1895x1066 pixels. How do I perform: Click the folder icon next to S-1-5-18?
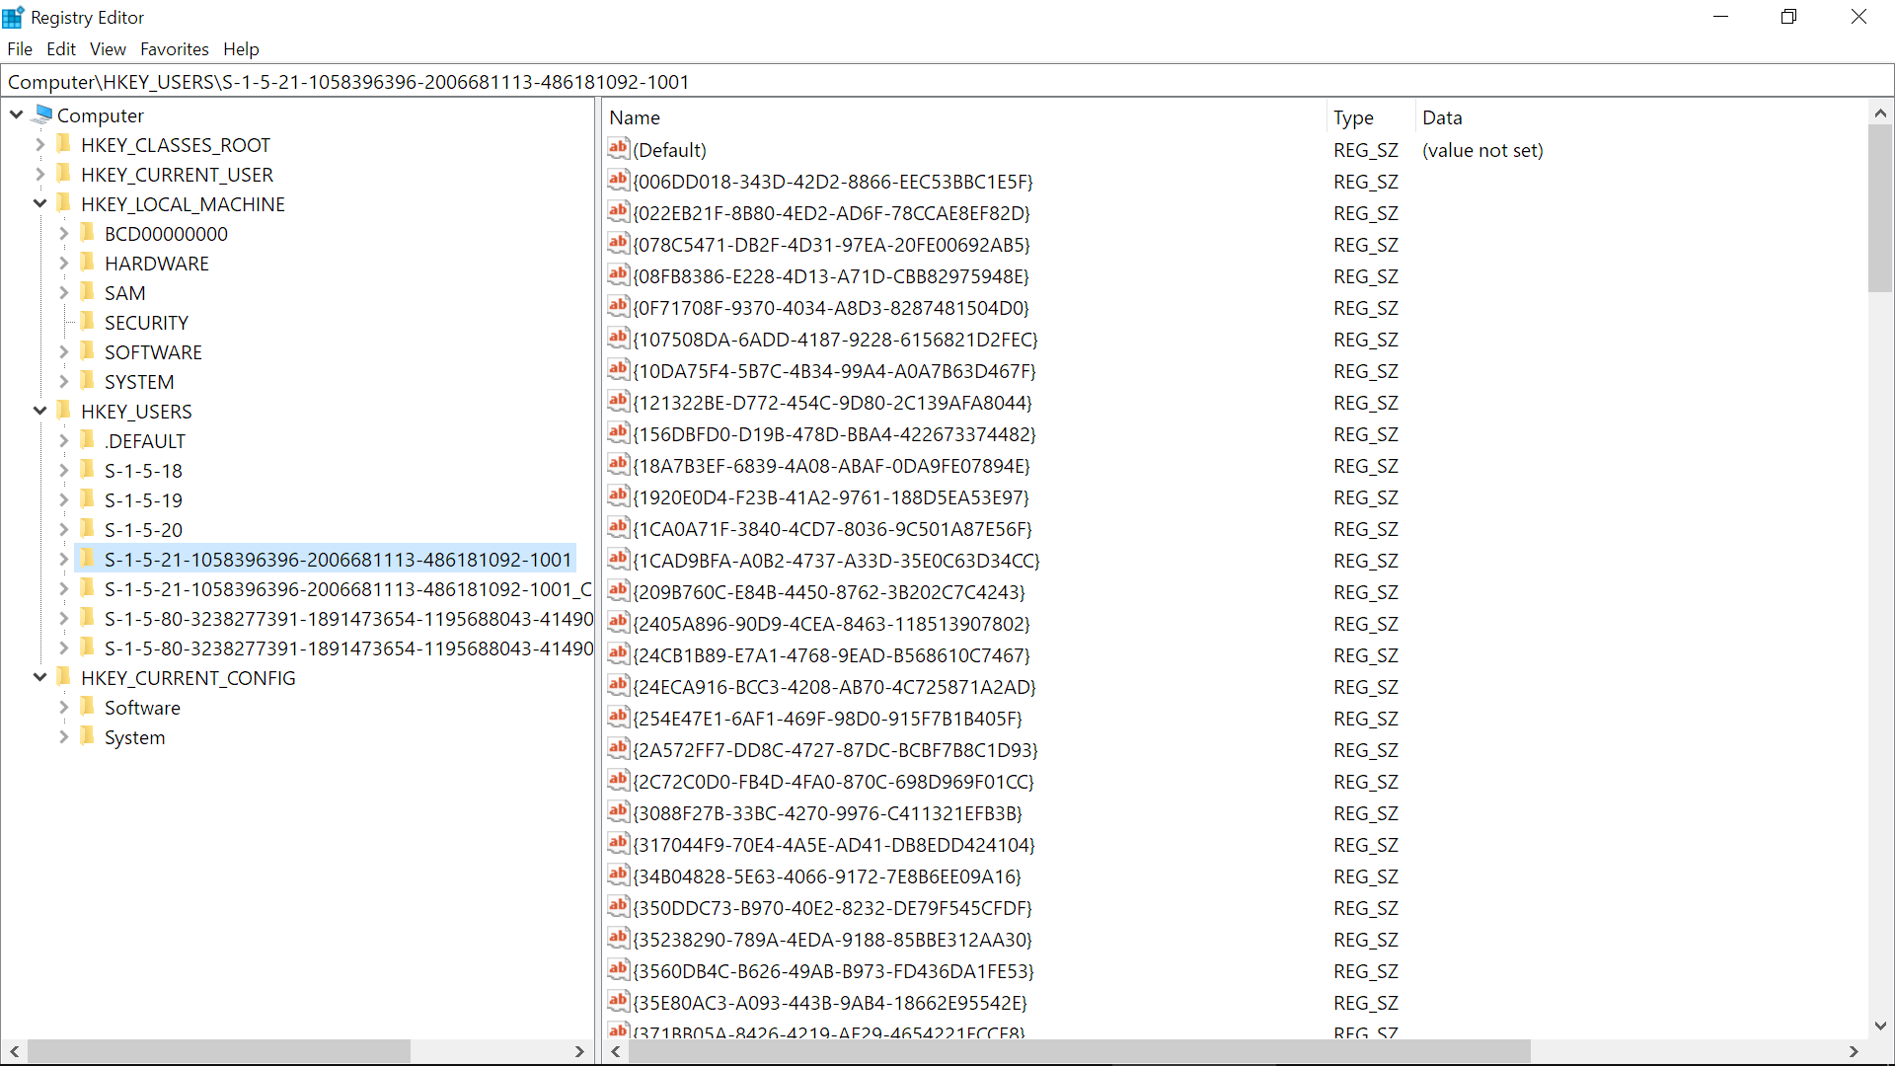point(89,470)
